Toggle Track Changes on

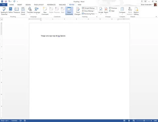[78, 11]
